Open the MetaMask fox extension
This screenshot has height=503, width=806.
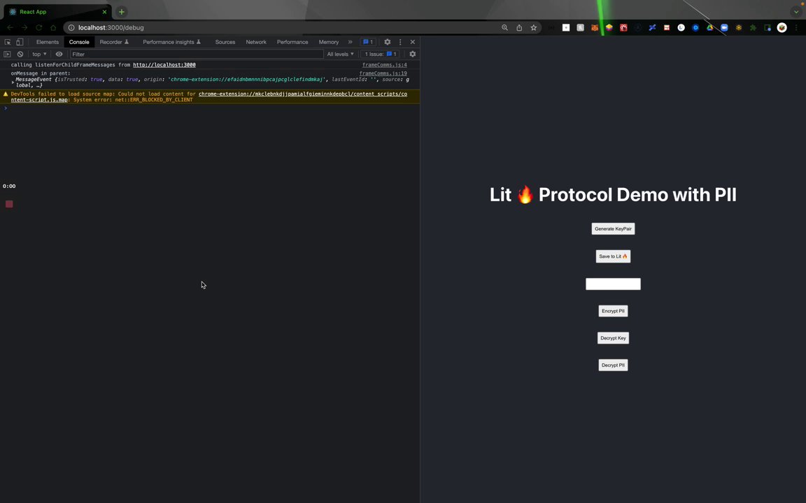point(595,28)
